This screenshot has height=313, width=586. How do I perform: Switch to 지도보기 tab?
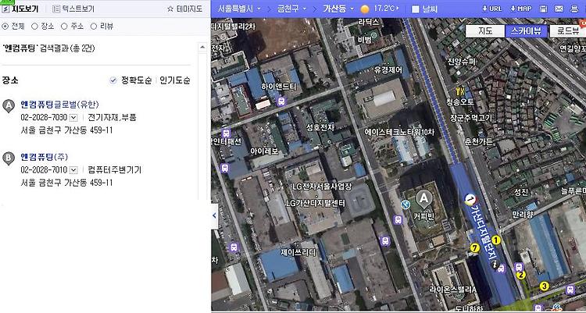(20, 9)
